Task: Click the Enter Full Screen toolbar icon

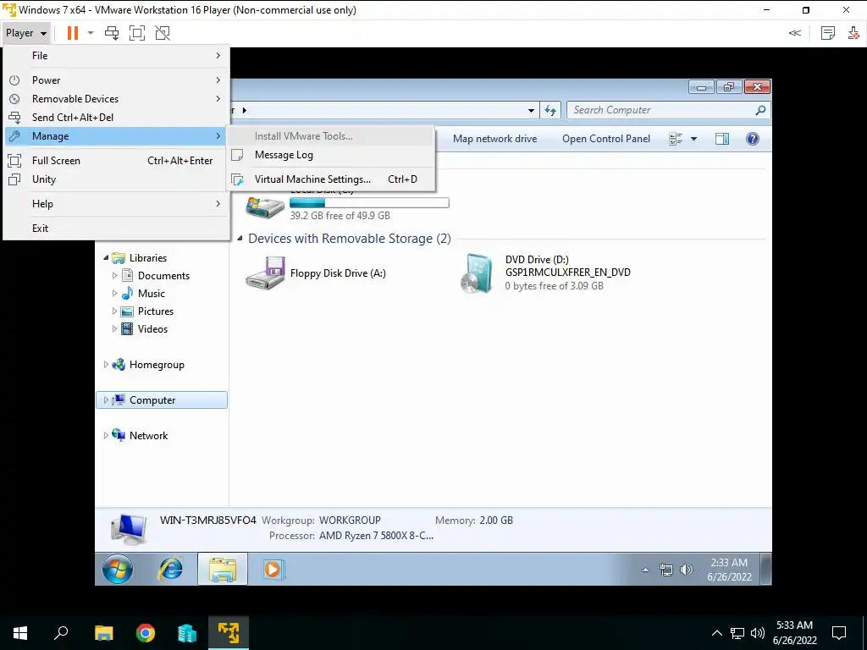Action: coord(137,33)
